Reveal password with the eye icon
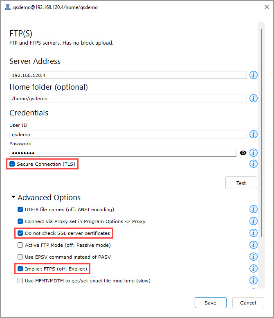 coord(243,153)
